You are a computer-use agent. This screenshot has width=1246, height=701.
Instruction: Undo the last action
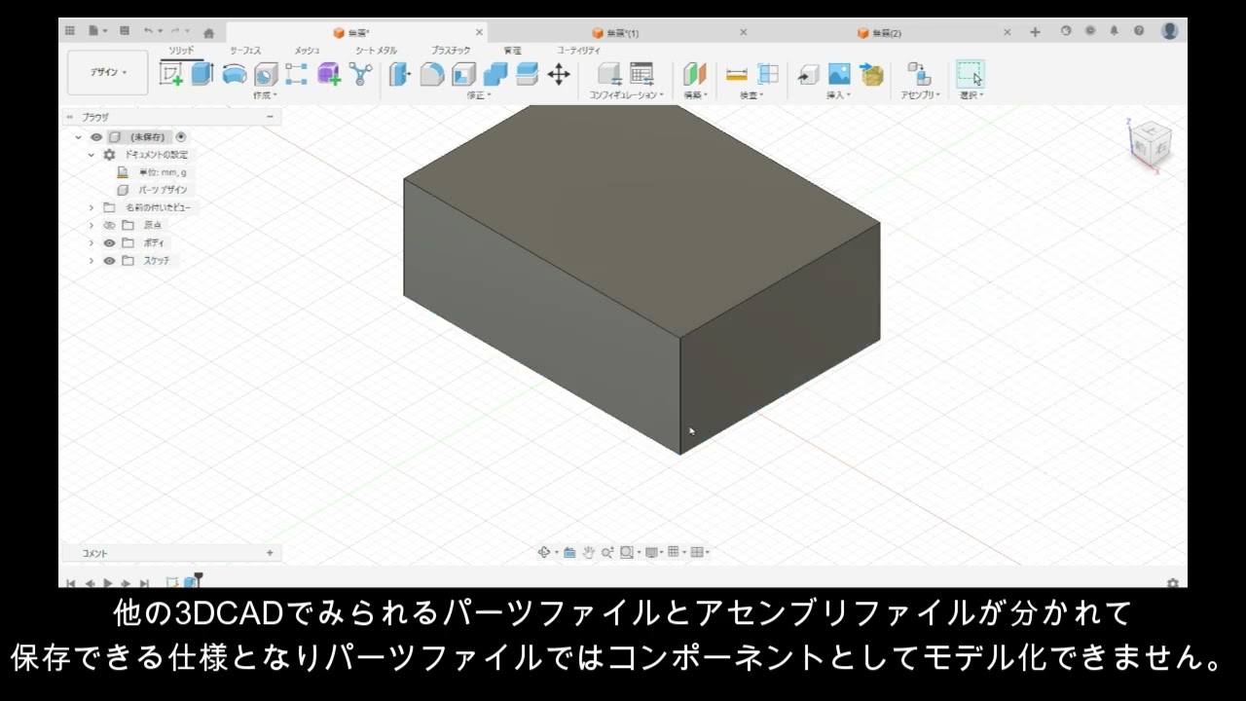(148, 31)
